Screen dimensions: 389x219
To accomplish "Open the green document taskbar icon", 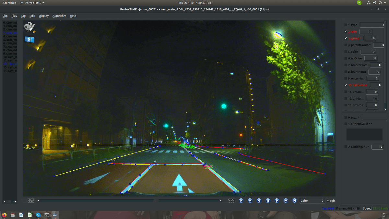I will coord(29,215).
